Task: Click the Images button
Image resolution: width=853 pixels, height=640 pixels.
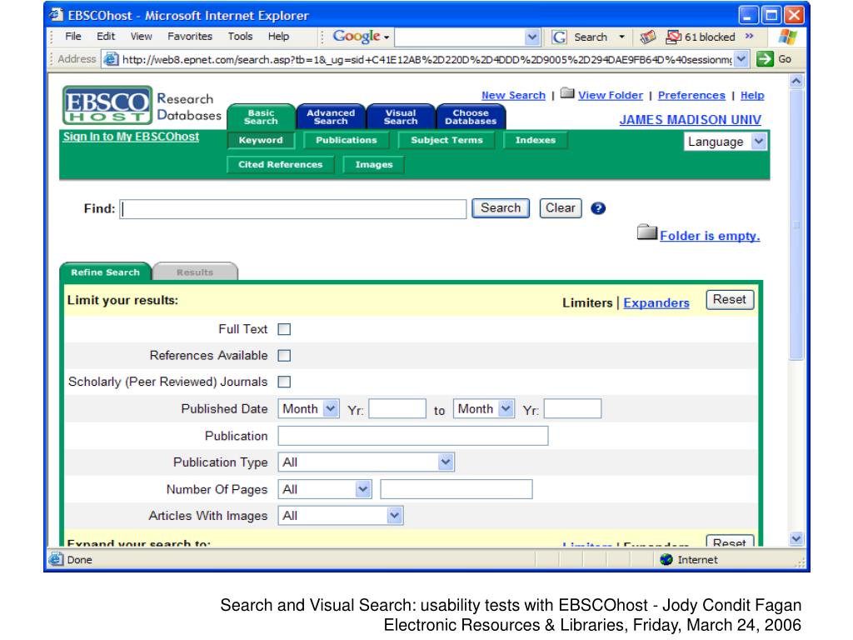Action: tap(374, 164)
